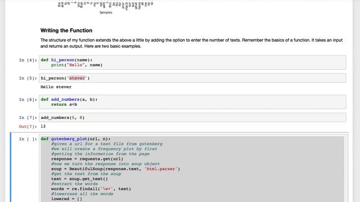Click the add_numbers definition code cell

tap(192, 102)
